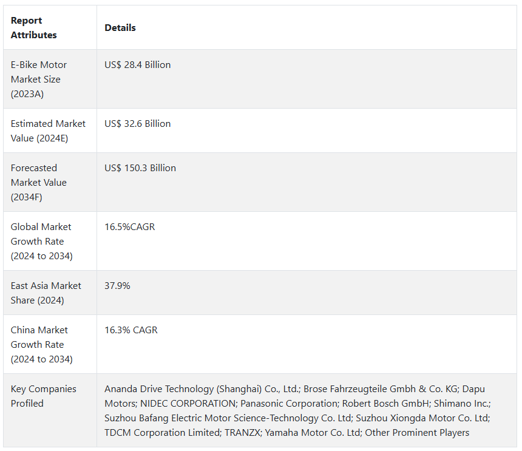Click the Robert Bosch GmbH text

385,404
